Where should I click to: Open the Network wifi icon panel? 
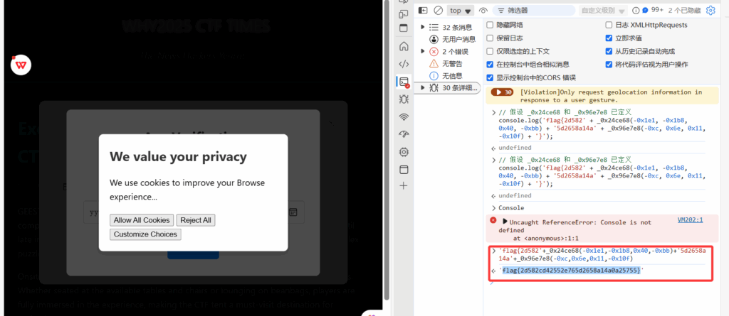point(404,116)
